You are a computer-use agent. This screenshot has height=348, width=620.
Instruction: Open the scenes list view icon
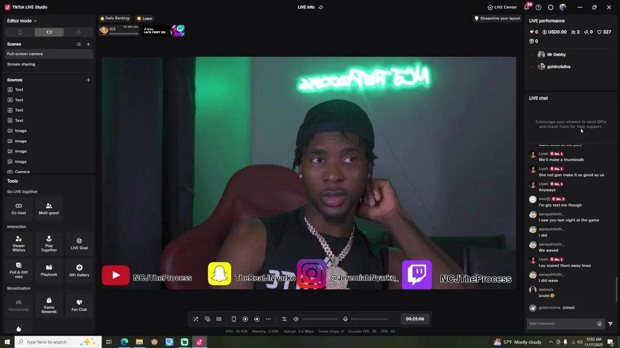(x=78, y=44)
